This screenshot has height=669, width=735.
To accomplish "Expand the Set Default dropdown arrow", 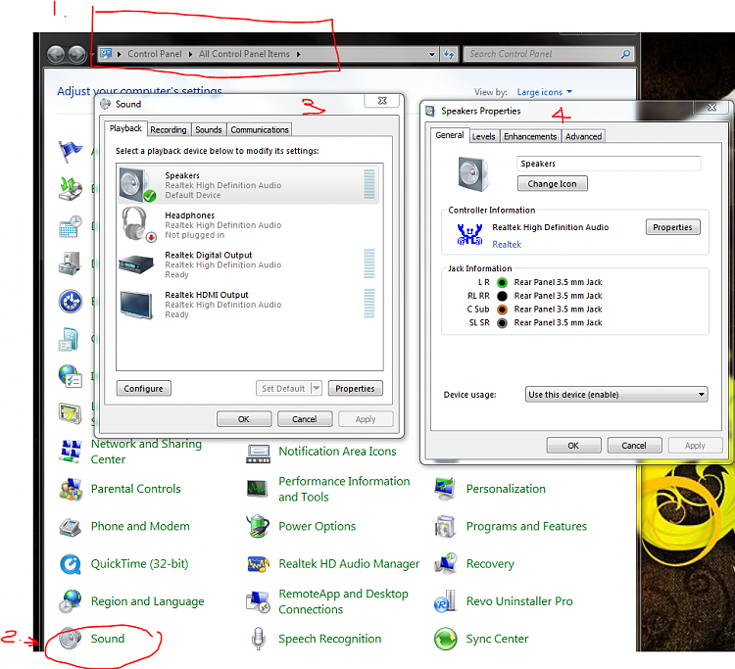I will pyautogui.click(x=317, y=389).
